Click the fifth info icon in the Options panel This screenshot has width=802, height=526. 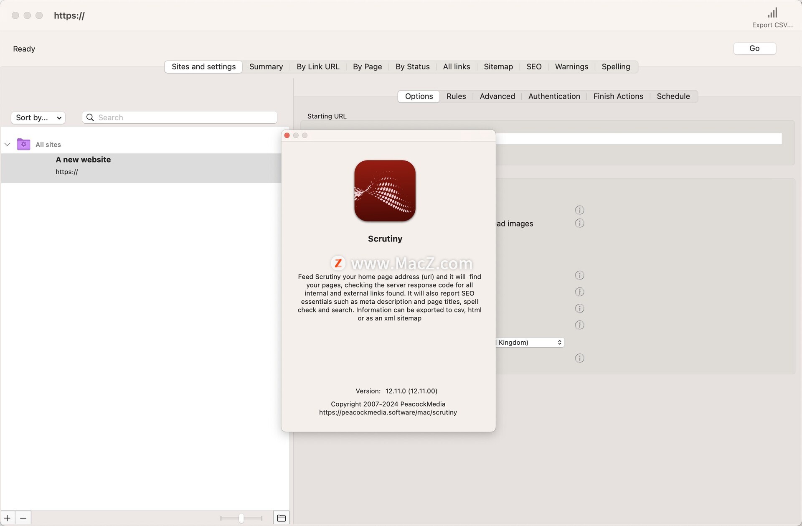click(579, 308)
